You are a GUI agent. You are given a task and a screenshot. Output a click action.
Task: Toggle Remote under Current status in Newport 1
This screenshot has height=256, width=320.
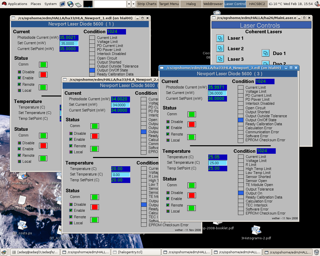click(x=19, y=84)
